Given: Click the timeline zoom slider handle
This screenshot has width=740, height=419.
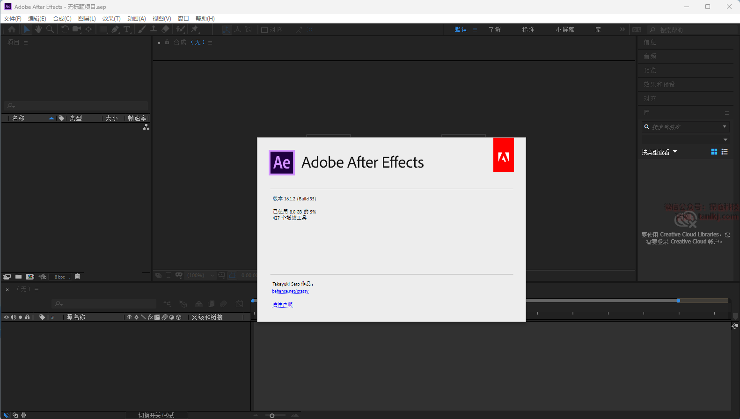Looking at the screenshot, I should point(272,415).
